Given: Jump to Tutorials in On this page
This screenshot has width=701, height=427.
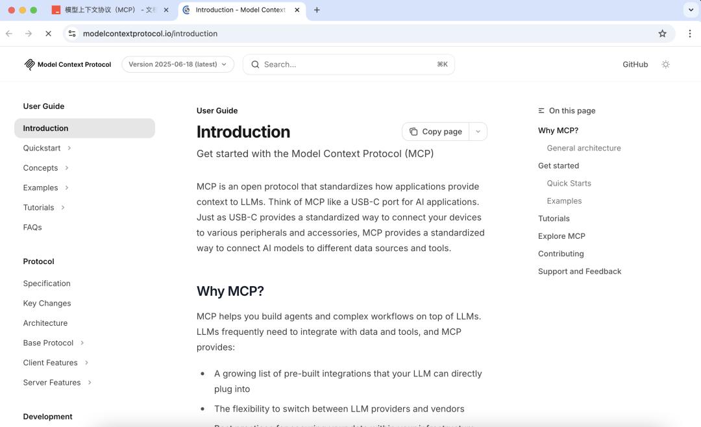Looking at the screenshot, I should tap(554, 218).
